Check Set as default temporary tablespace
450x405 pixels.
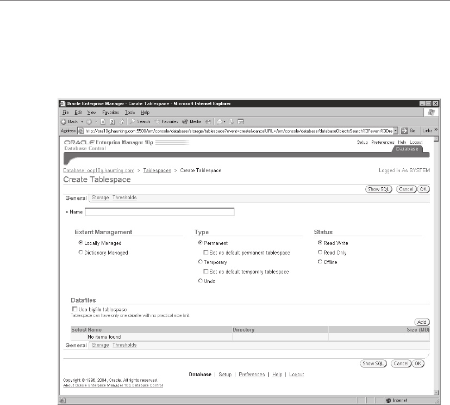206,271
